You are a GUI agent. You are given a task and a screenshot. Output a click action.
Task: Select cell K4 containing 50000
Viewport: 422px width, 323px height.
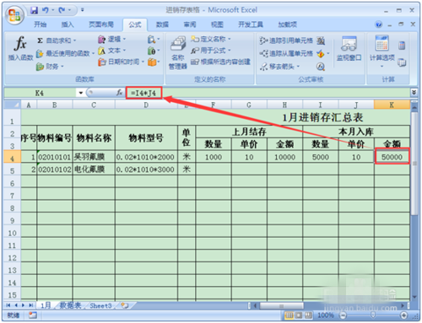click(x=392, y=157)
